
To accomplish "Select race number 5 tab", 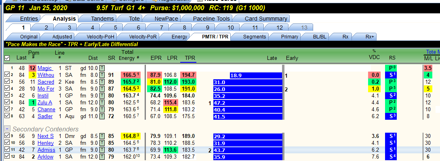I will [x=115, y=28].
